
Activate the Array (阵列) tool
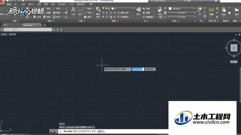click(57, 17)
